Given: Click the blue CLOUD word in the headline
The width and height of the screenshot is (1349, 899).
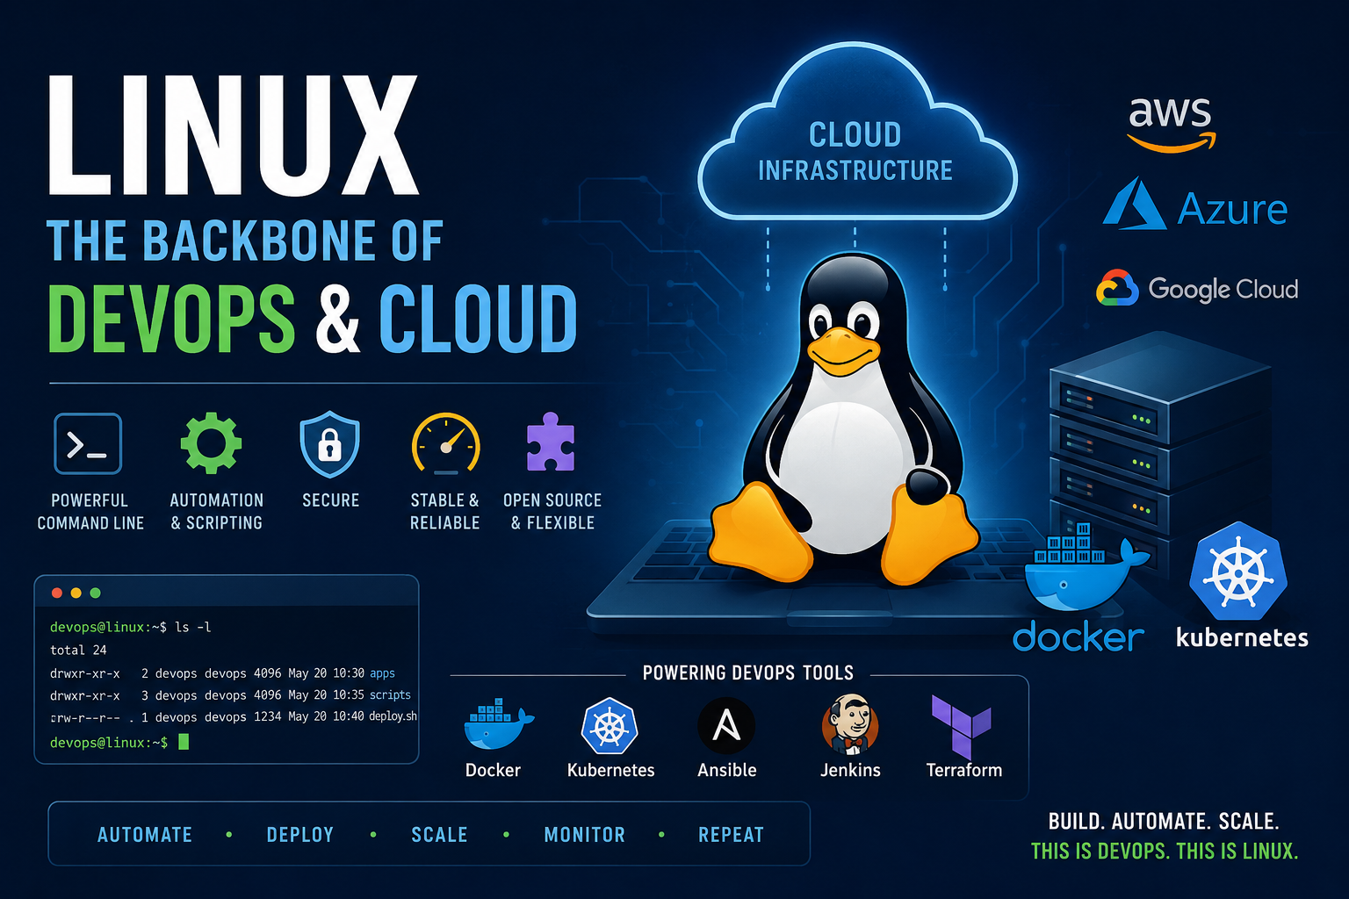Looking at the screenshot, I should coord(479,319).
